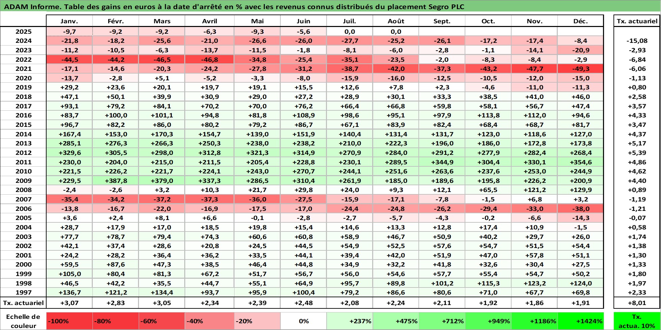This screenshot has height=330, width=661.
Task: Select cell -49,3 in the 2021 row
Action: click(580, 69)
